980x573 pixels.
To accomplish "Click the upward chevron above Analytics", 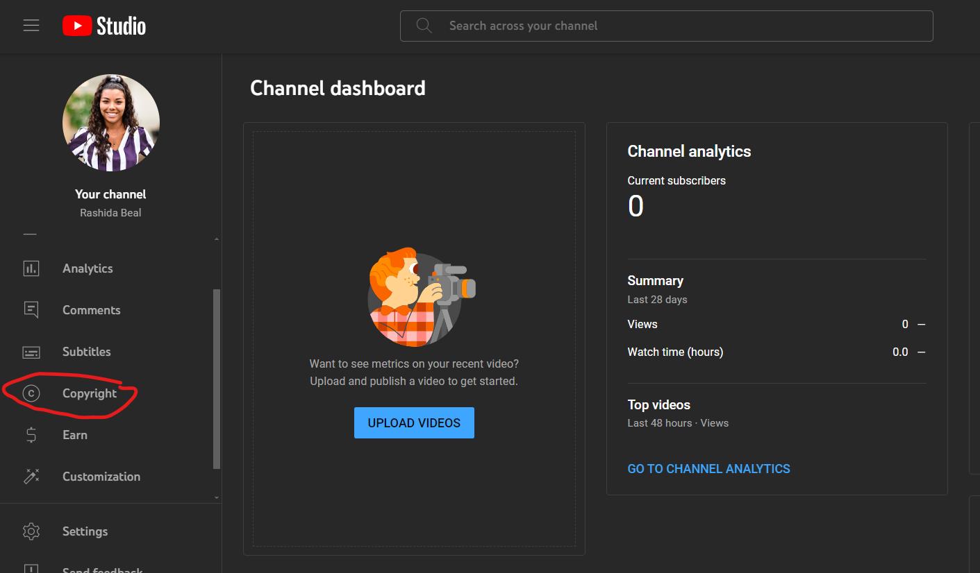I will pyautogui.click(x=216, y=237).
